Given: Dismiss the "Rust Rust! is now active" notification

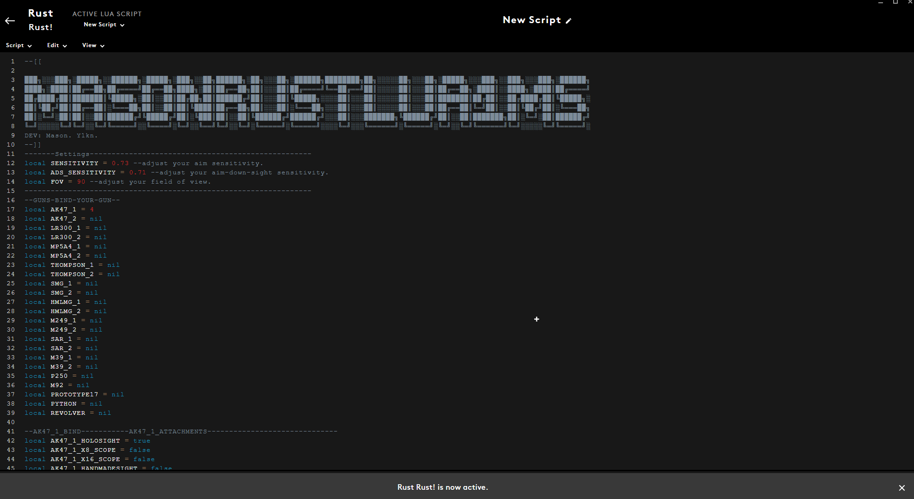Looking at the screenshot, I should click(x=901, y=487).
